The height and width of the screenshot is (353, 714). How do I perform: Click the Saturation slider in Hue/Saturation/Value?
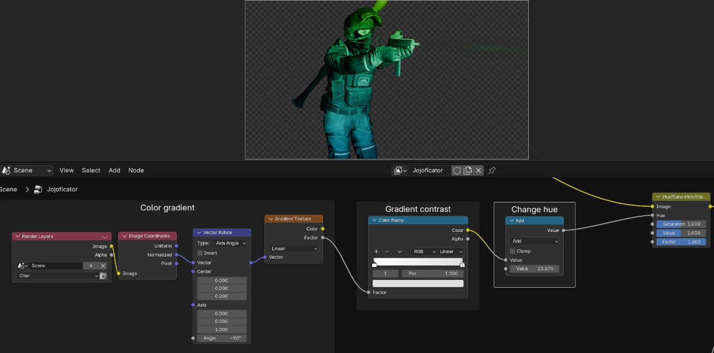tap(681, 224)
